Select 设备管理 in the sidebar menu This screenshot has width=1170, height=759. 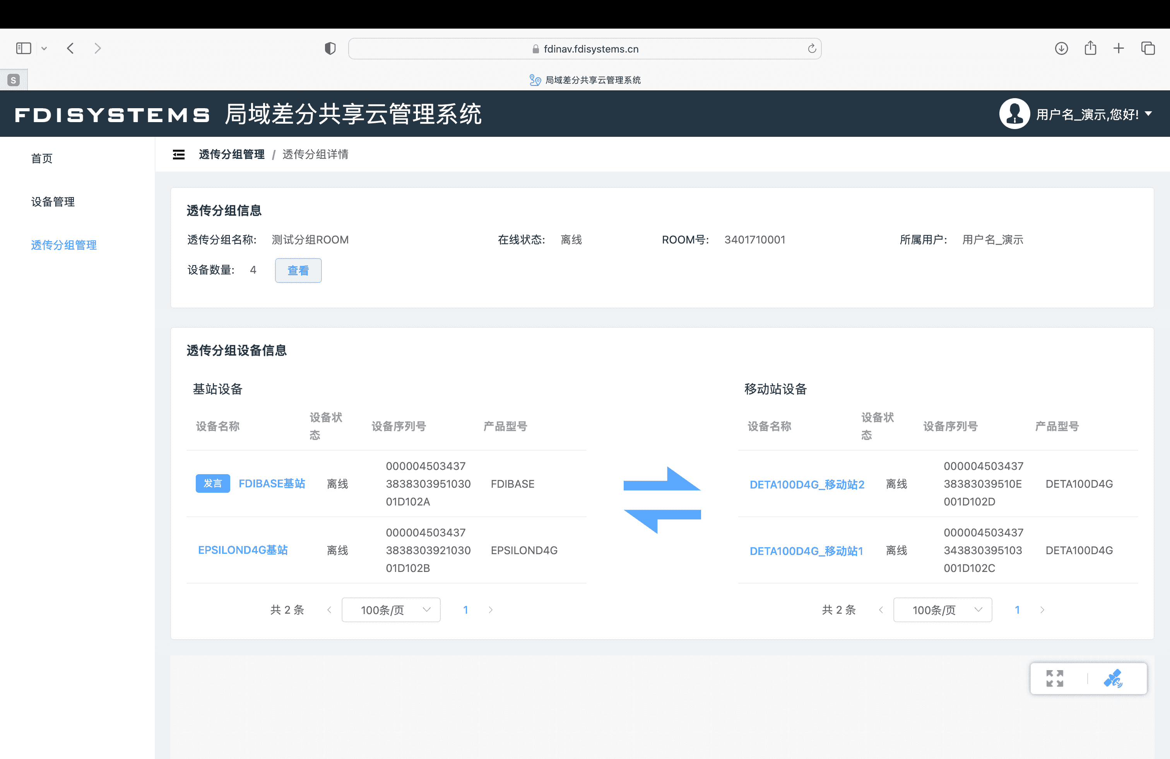(53, 202)
